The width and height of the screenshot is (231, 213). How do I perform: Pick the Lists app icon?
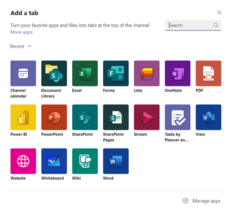point(147,73)
